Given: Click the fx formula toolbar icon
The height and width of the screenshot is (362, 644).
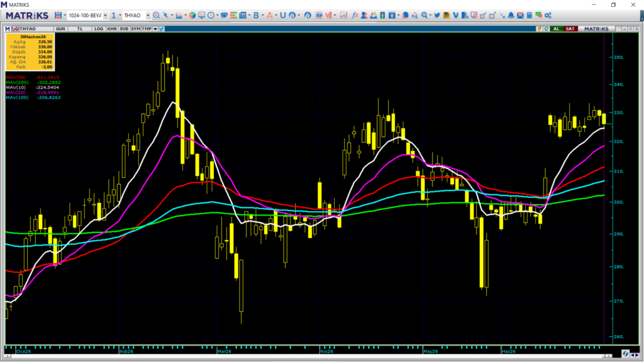Looking at the screenshot, I should click(x=355, y=15).
